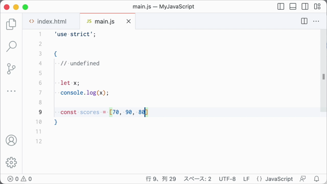Viewport: 327px width, 184px height.
Task: Open Problems via errors count in status bar
Action: (13, 179)
